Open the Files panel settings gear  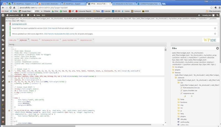tap(217, 48)
